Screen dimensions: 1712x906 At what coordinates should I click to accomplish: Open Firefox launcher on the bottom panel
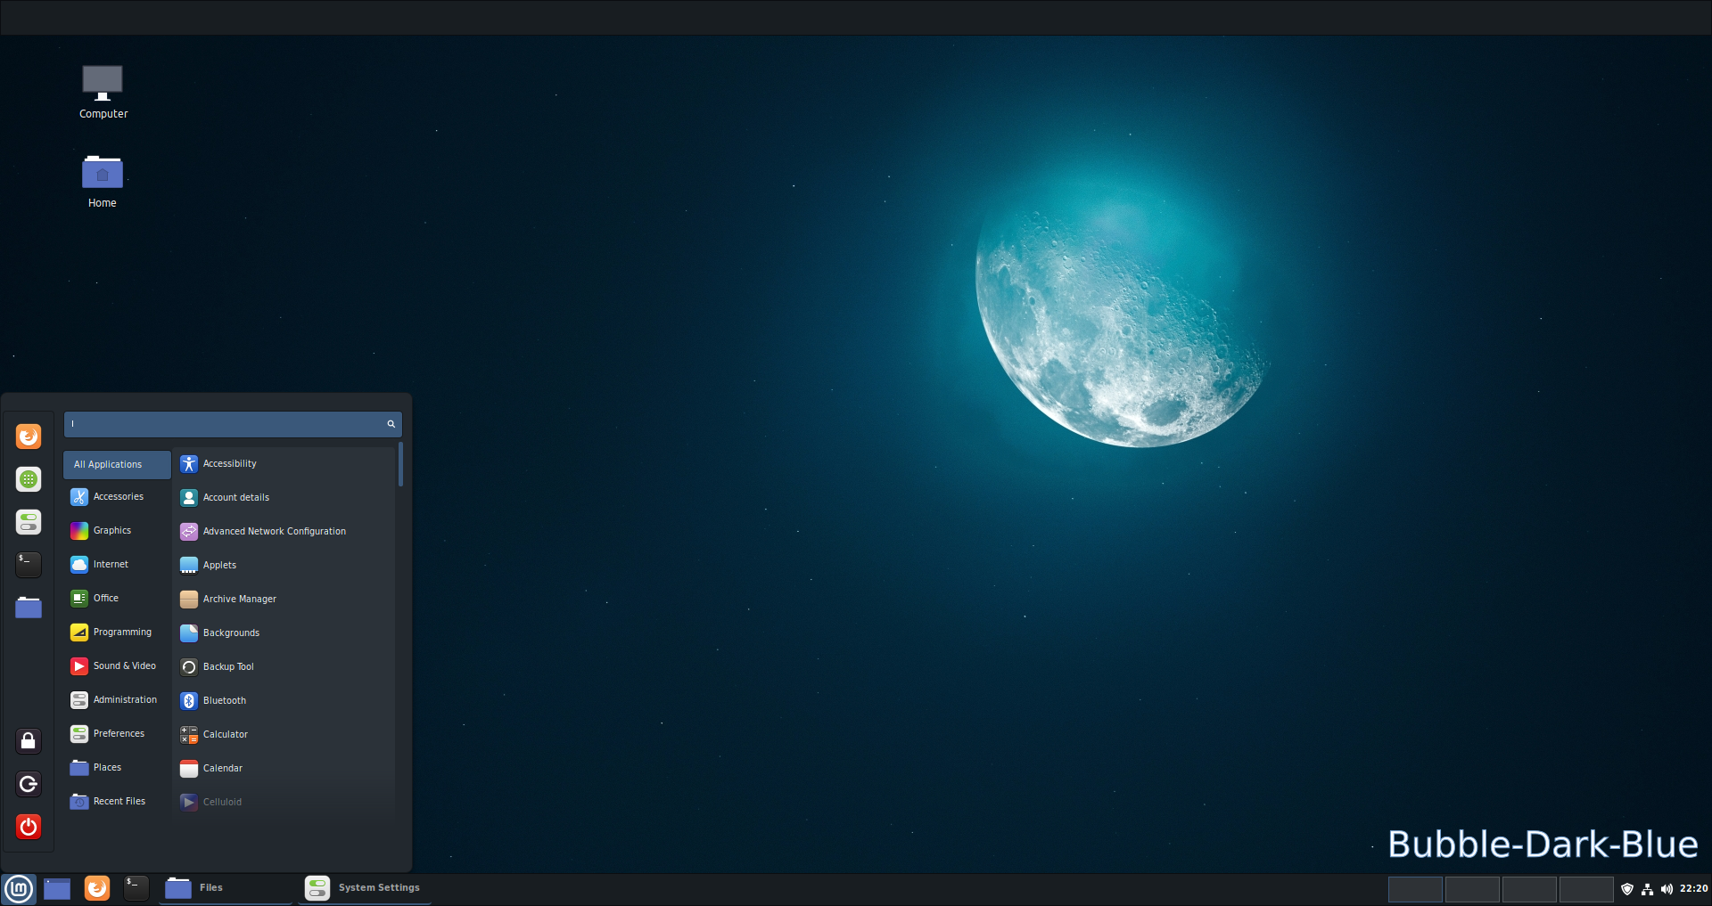coord(96,888)
